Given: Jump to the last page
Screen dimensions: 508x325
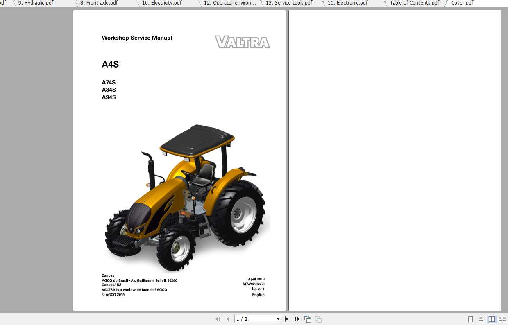Looking at the screenshot, I should point(297,319).
